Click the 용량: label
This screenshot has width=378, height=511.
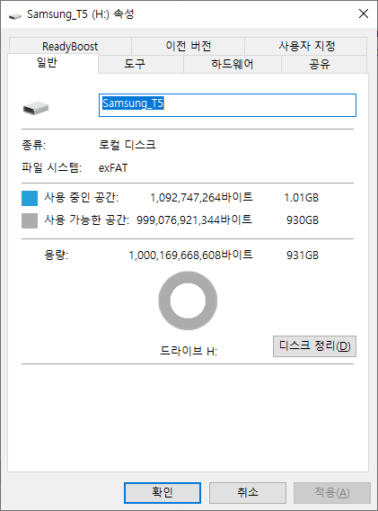57,255
